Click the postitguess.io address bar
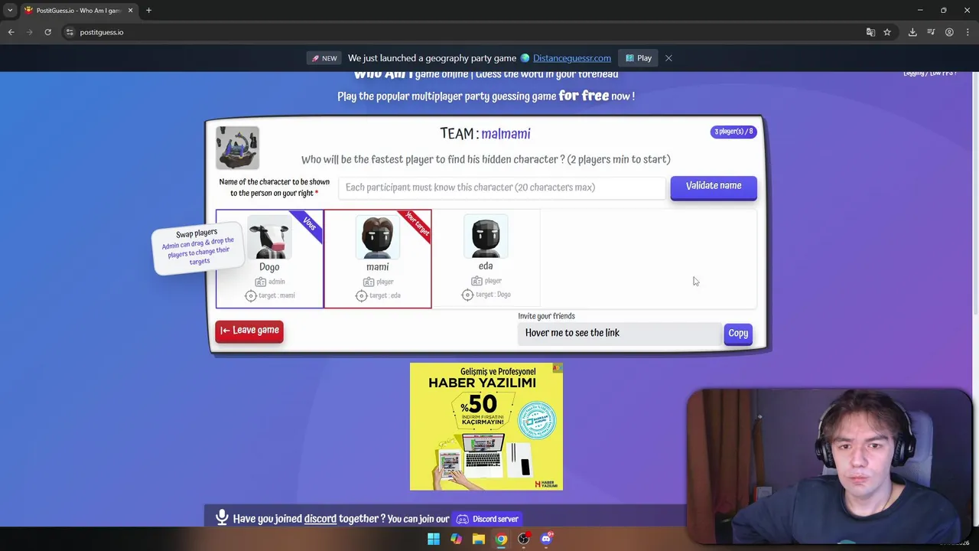 point(459,32)
